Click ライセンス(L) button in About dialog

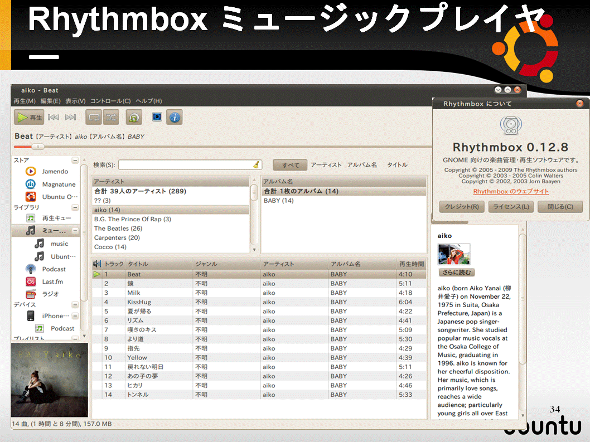pyautogui.click(x=511, y=207)
